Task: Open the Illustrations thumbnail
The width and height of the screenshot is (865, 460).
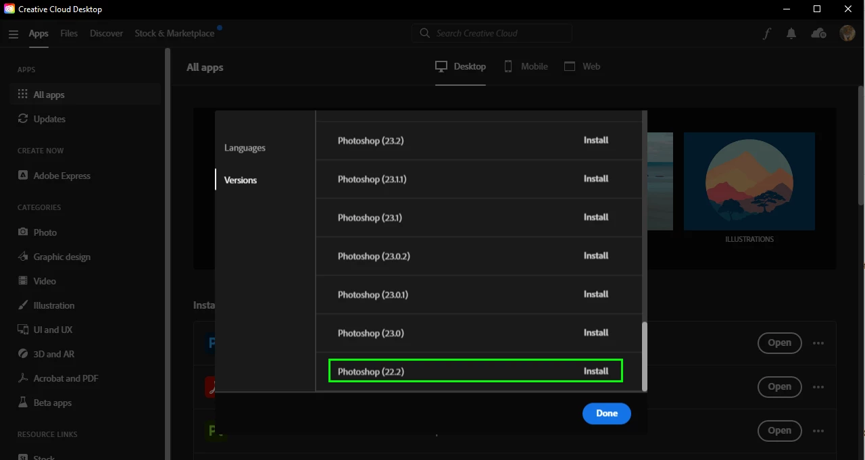Action: (x=749, y=181)
